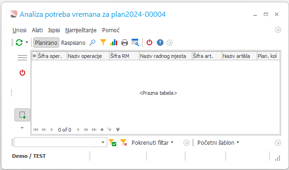Click the clear filter funnel with X
Image resolution: width=289 pixels, height=170 pixels.
point(124,142)
